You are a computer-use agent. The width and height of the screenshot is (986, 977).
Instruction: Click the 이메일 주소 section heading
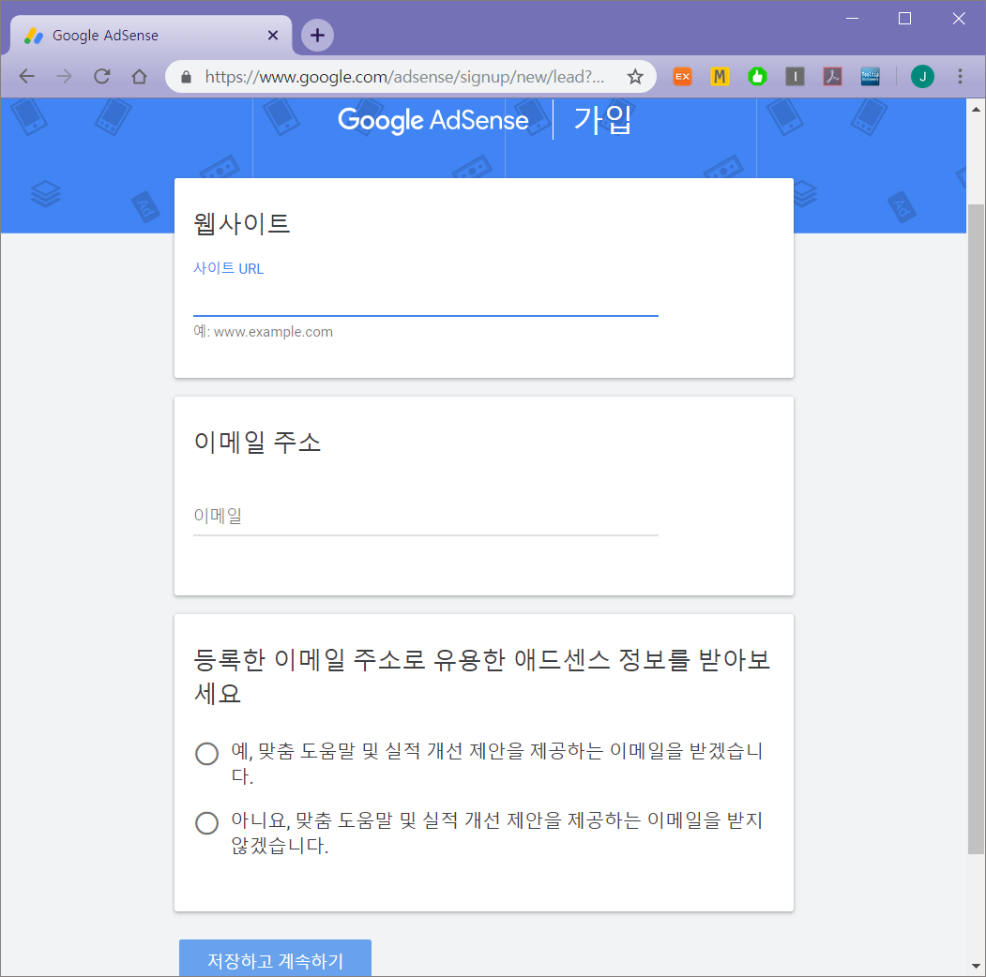(257, 442)
